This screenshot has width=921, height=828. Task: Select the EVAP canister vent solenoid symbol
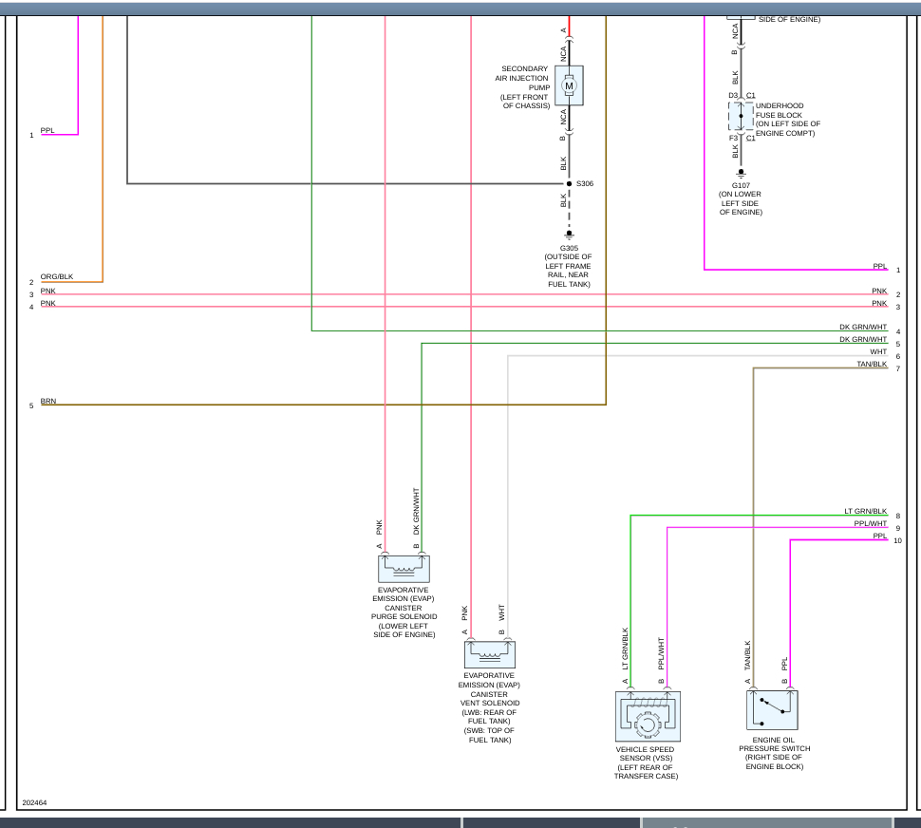click(489, 654)
